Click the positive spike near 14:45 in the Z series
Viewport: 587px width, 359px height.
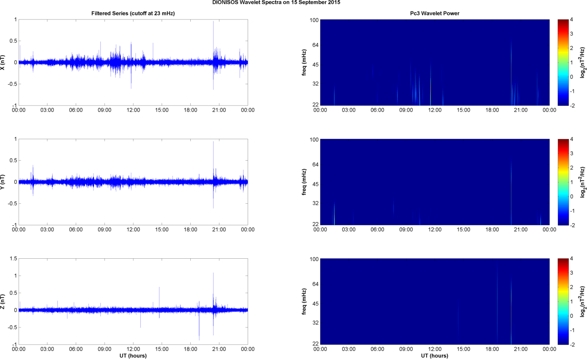pos(159,302)
